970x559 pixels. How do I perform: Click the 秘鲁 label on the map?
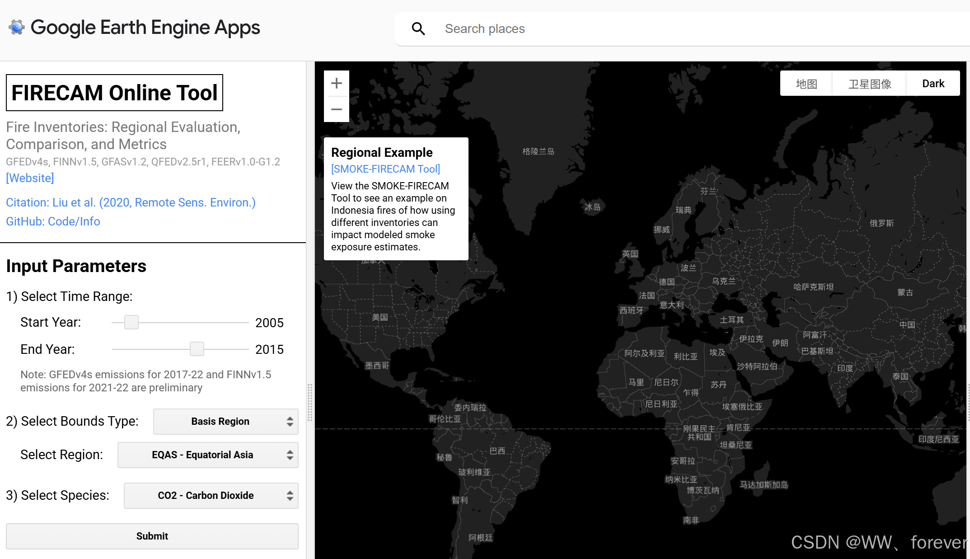point(444,457)
